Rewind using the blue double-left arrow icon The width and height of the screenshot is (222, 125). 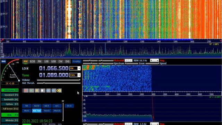[x=48, y=90]
